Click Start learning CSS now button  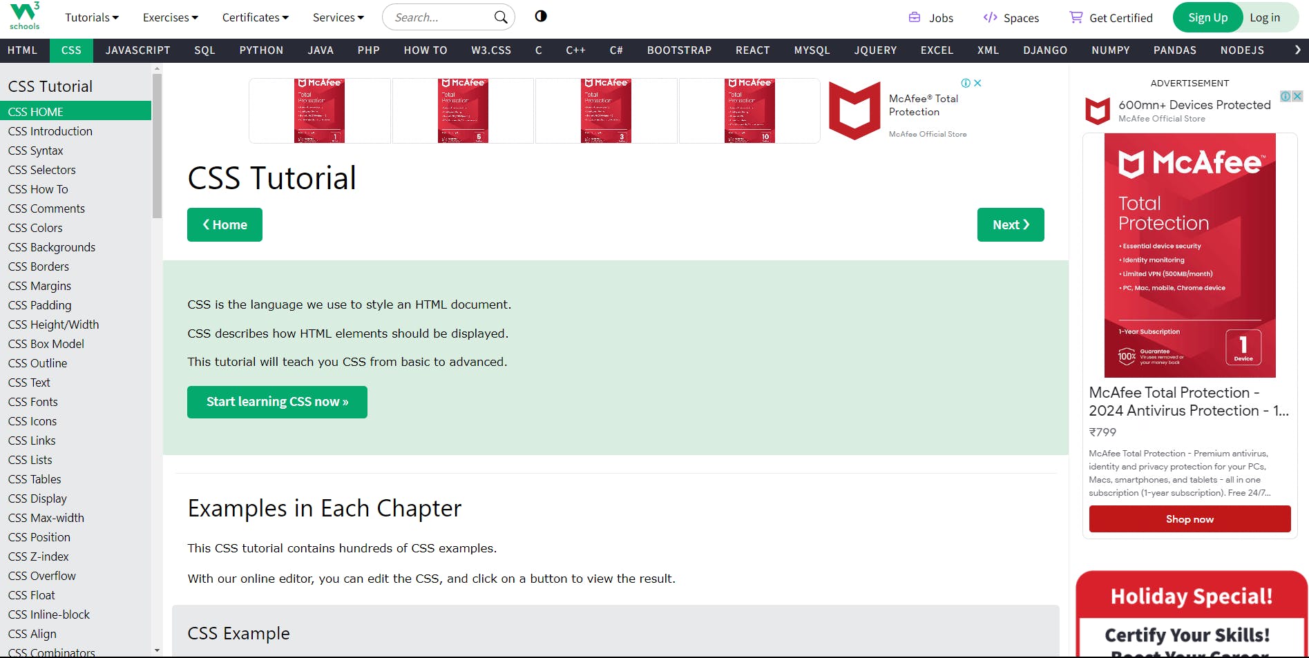[x=277, y=402]
